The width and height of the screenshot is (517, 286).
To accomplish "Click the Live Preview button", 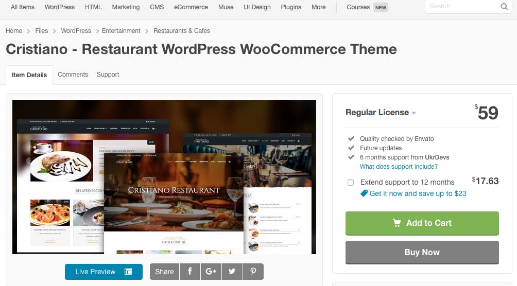I will 104,272.
